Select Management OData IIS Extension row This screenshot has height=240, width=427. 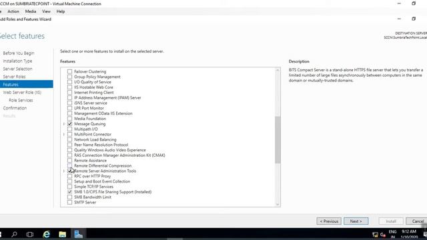click(103, 113)
